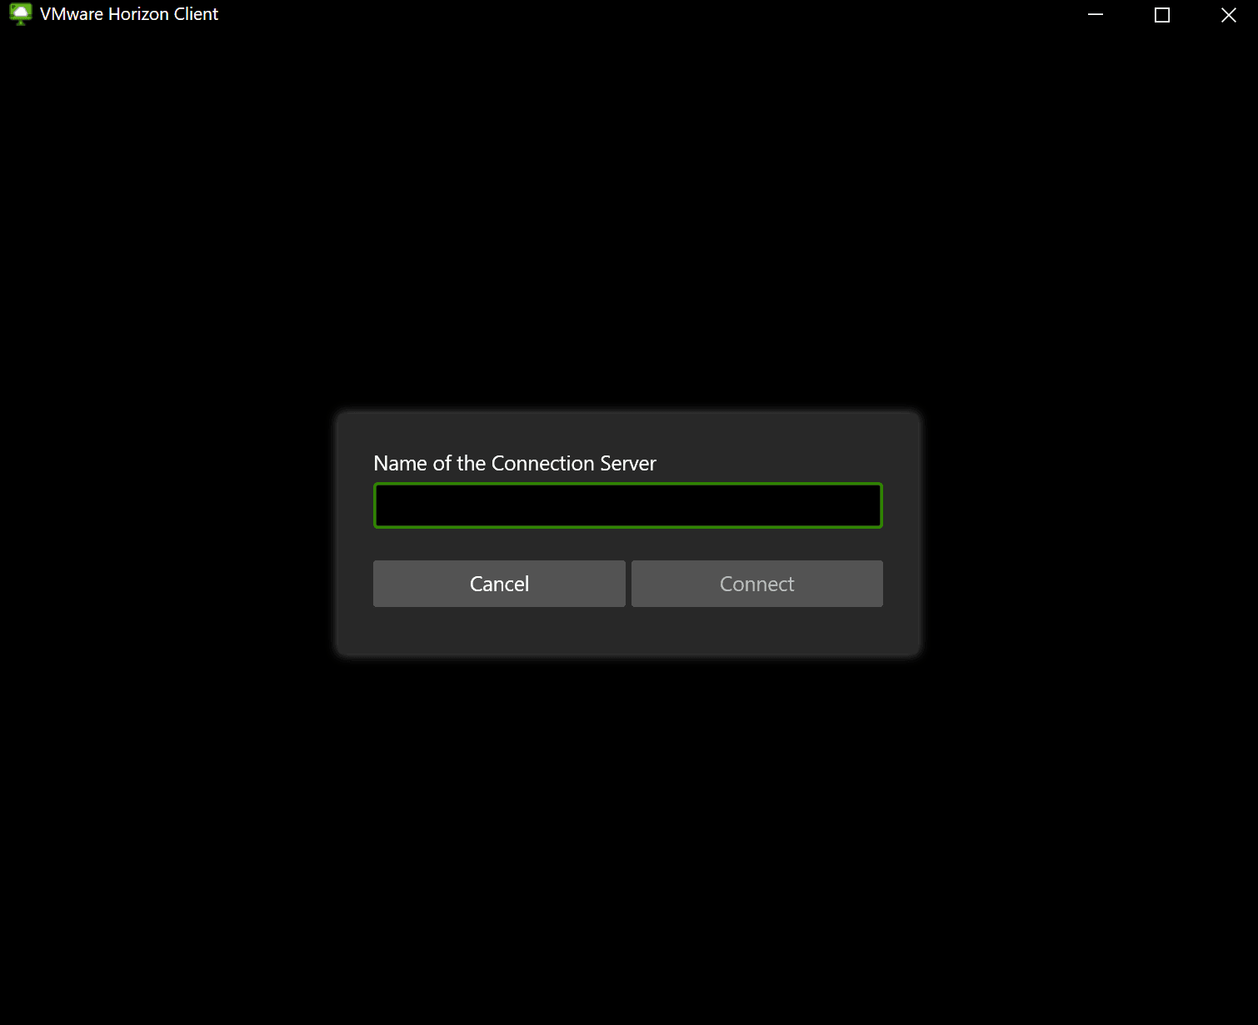Place cursor in green-outlined text box

pos(628,505)
